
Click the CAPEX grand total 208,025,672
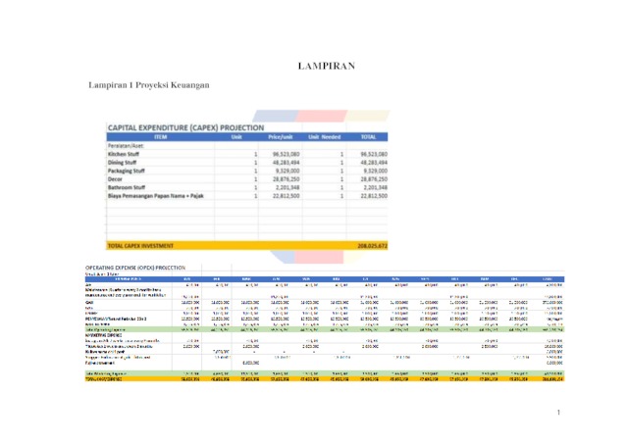coord(372,246)
